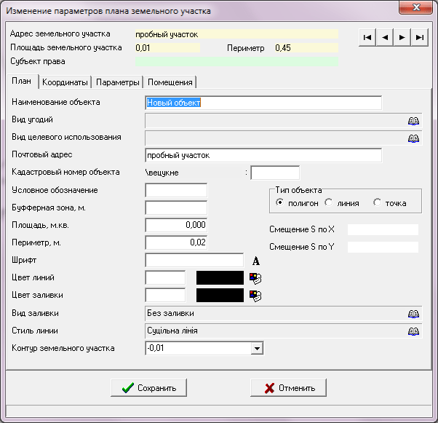The image size is (438, 423).
Task: Click the Отменить button
Action: click(x=288, y=387)
